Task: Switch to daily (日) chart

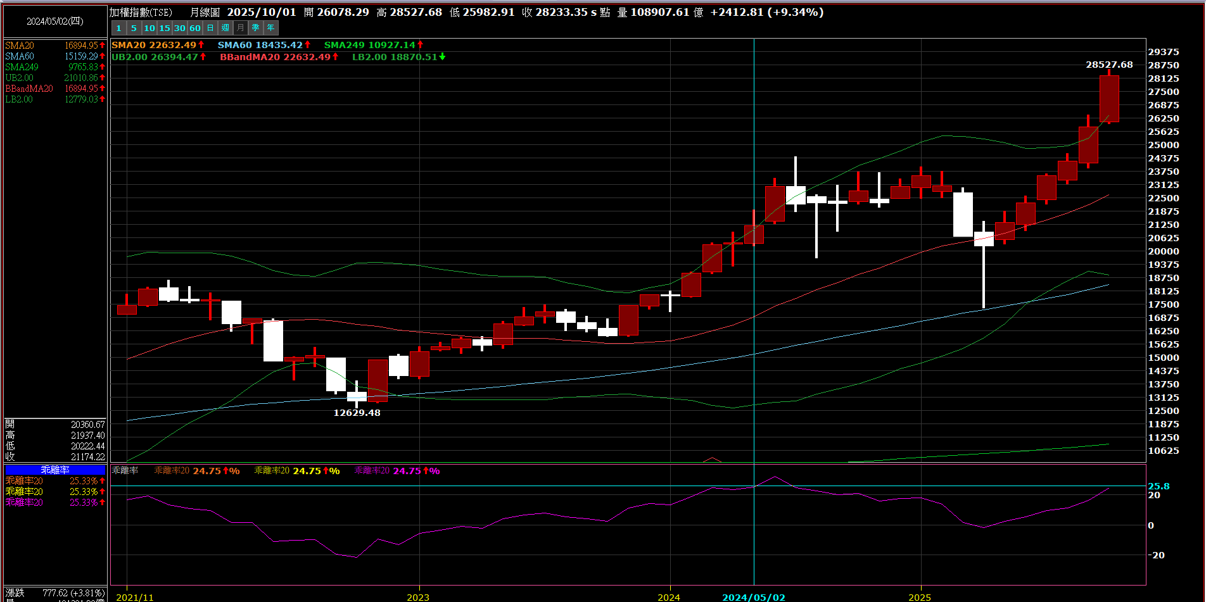Action: click(x=210, y=28)
